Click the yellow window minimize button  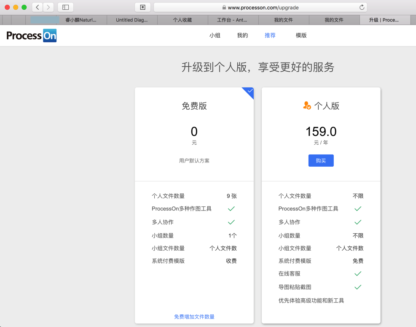coord(16,7)
